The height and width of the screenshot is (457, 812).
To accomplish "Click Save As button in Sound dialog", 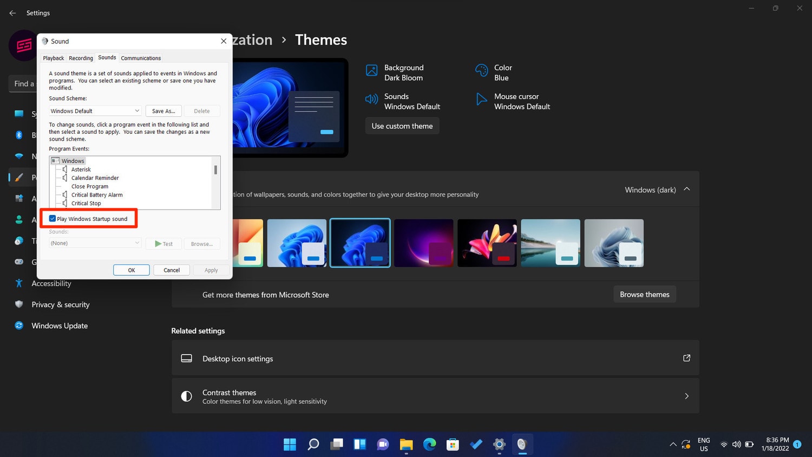I will tap(163, 111).
